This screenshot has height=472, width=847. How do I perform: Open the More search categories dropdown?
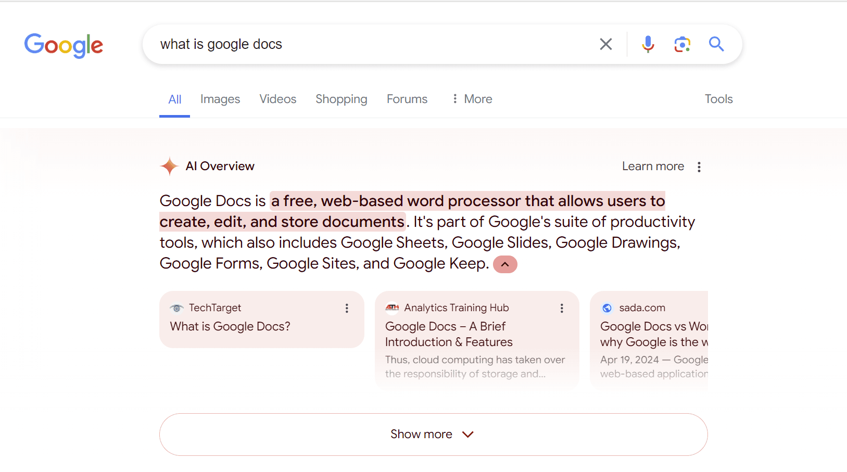(x=471, y=99)
